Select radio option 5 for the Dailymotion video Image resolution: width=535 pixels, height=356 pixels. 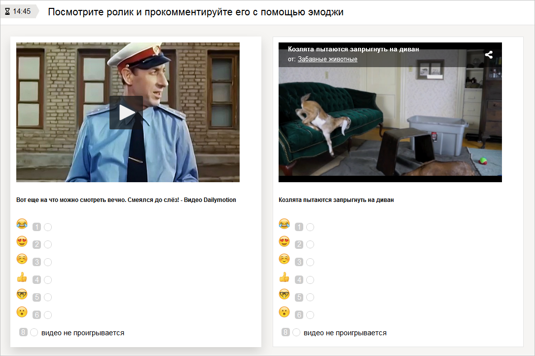(48, 297)
